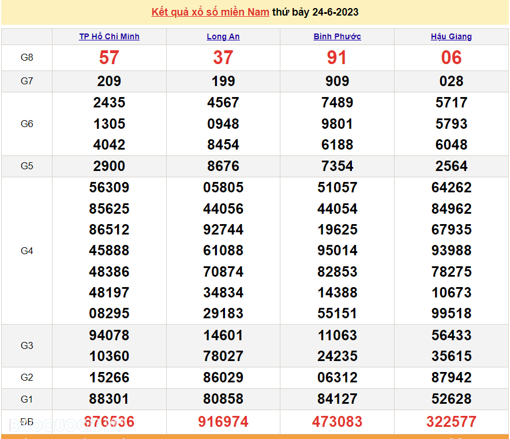Open the Kết quả xổ số miền Nam link
Image resolution: width=510 pixels, height=439 pixels.
point(210,12)
